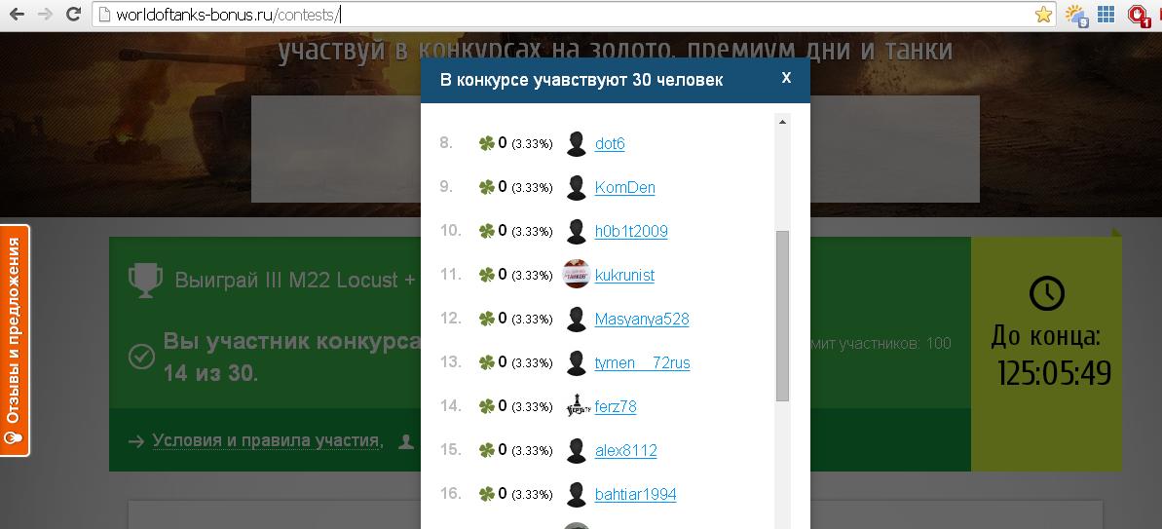Open Masyanya528's profile link
This screenshot has width=1162, height=529.
pos(642,320)
